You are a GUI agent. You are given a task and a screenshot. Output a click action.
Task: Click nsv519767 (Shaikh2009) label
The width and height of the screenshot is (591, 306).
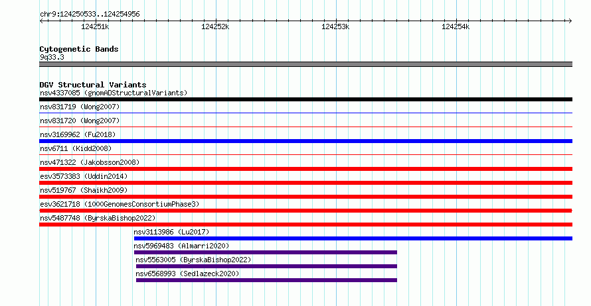pos(84,190)
